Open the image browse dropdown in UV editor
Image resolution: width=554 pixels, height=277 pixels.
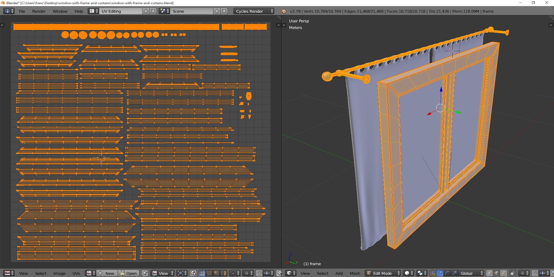point(91,273)
